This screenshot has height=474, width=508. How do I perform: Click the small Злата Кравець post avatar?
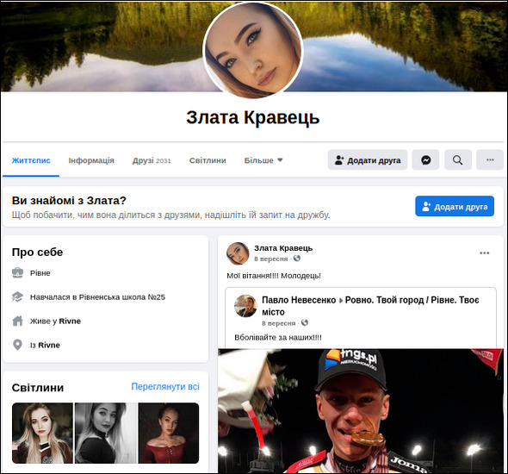238,253
